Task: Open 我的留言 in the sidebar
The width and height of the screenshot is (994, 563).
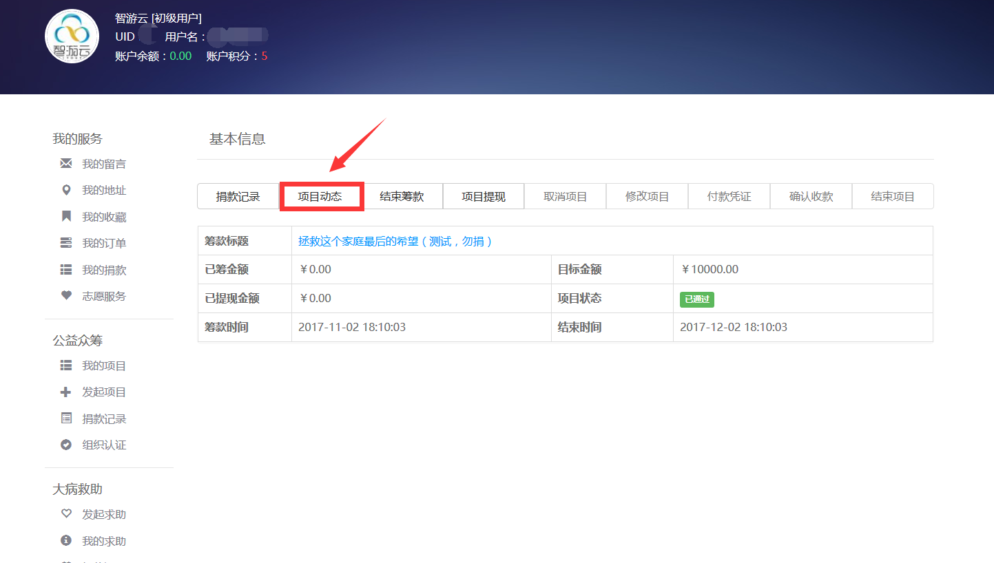Action: pos(104,164)
